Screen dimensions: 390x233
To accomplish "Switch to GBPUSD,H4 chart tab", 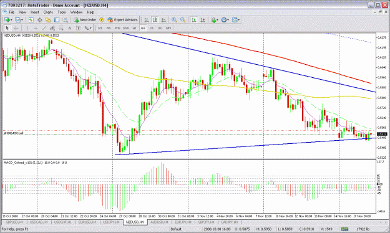I will tap(14, 222).
